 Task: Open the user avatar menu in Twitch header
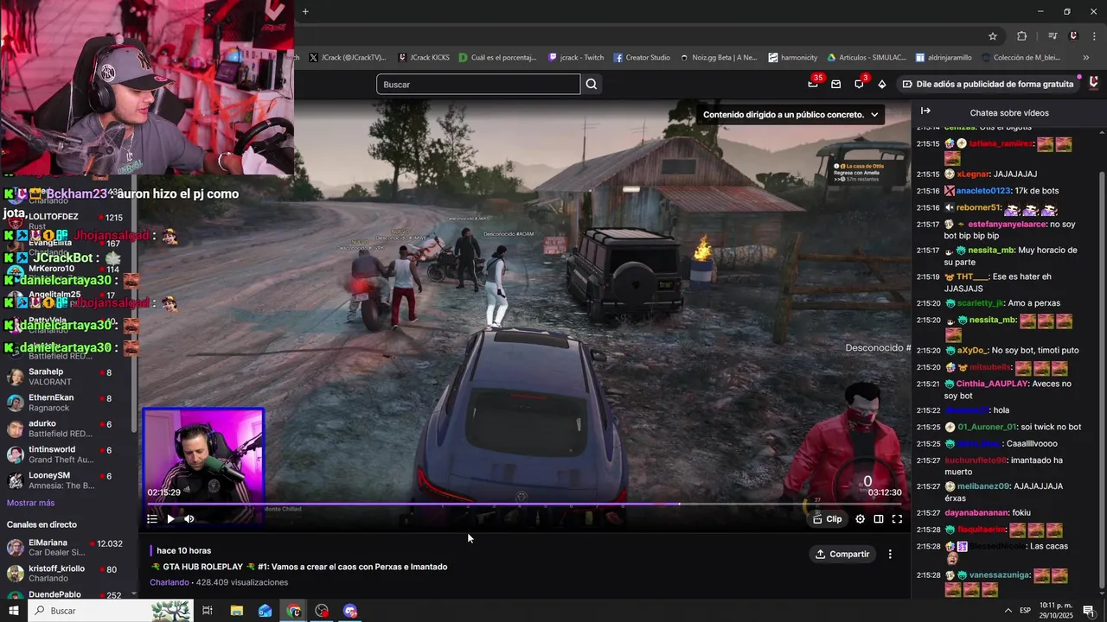(x=1093, y=84)
